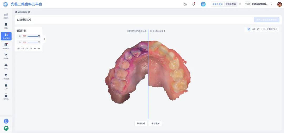This screenshot has width=284, height=133.
Task: Click the reset view refresh icon
Action: [258, 29]
